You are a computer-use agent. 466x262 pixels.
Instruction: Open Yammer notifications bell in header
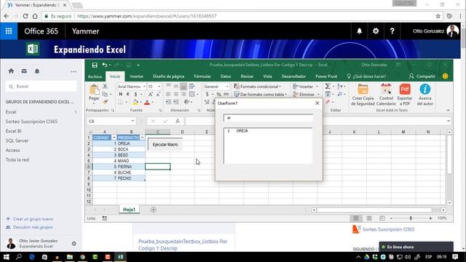(x=359, y=31)
